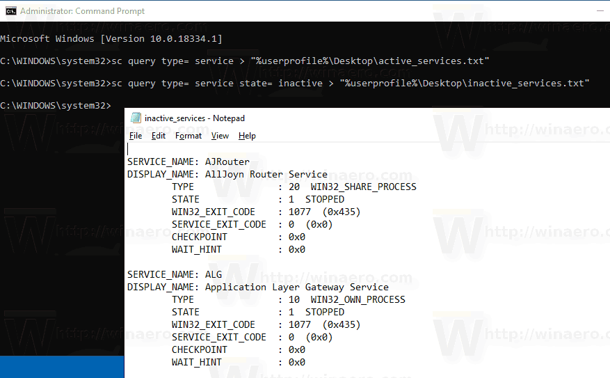
Task: Minimize the Command Prompt window
Action: [x=600, y=11]
